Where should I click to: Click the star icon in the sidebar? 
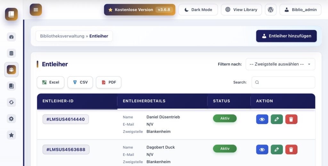tap(11, 135)
